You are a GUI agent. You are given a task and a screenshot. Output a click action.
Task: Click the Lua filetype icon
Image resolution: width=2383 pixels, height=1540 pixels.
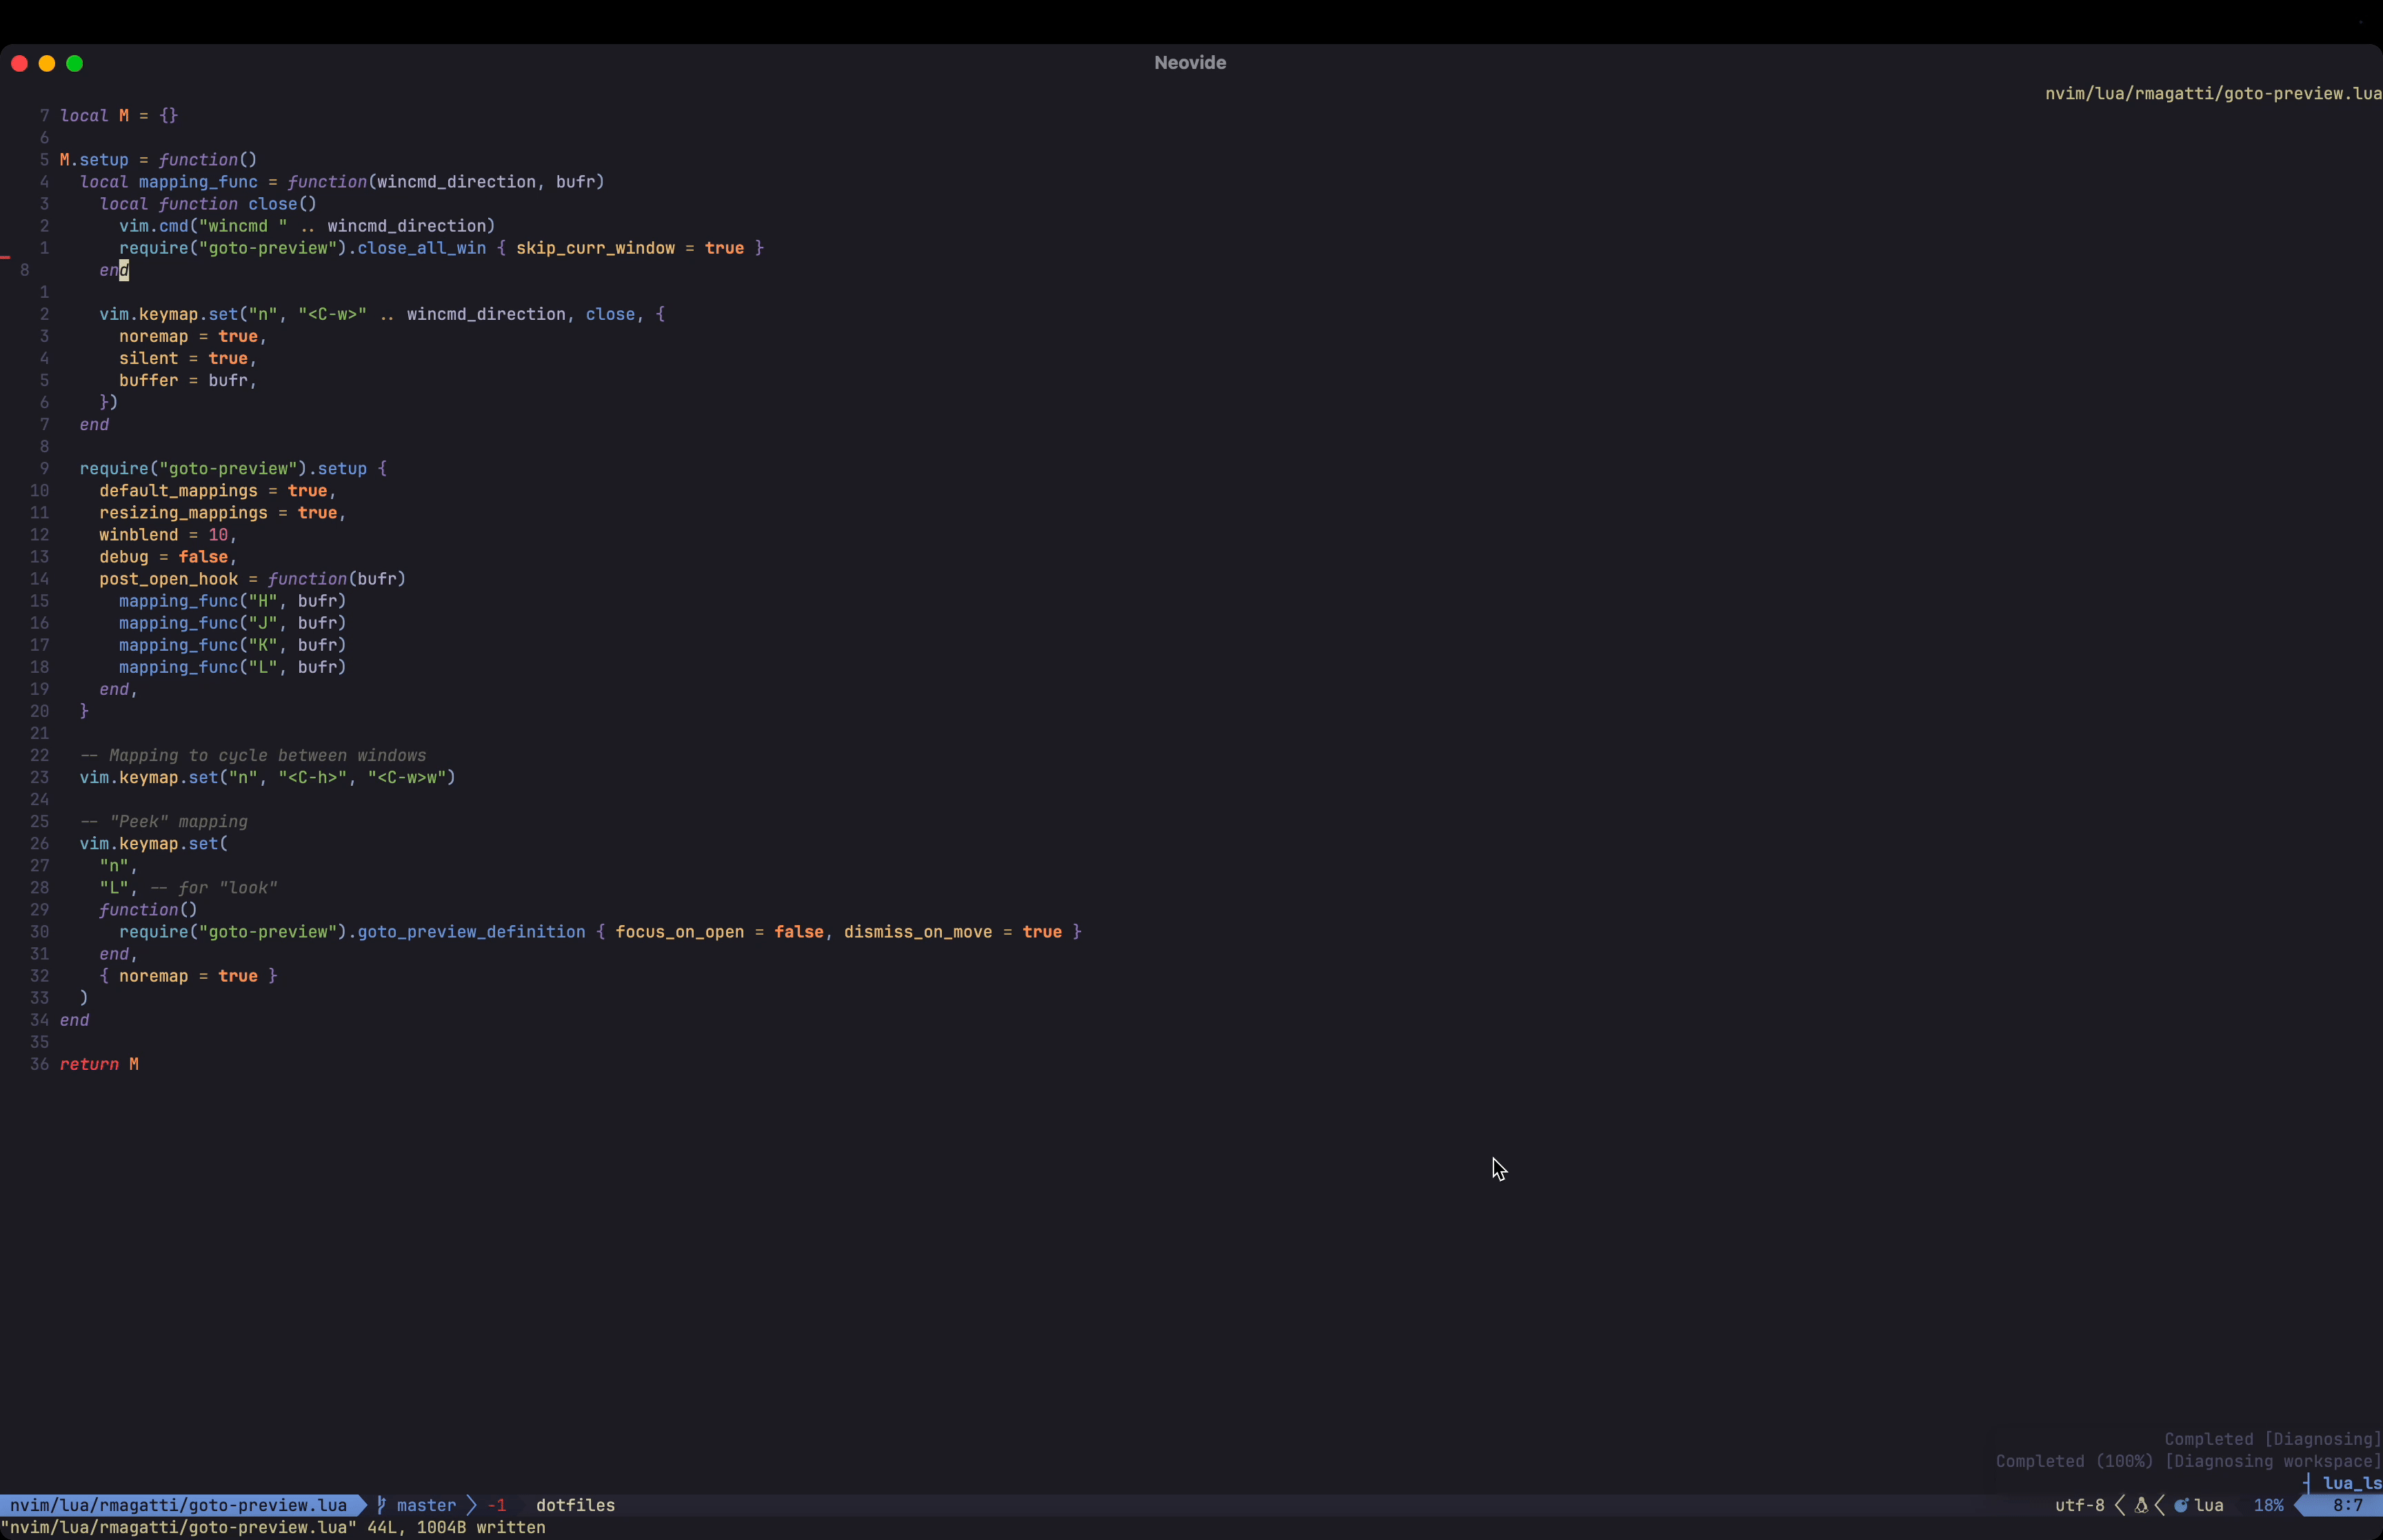(2181, 1505)
